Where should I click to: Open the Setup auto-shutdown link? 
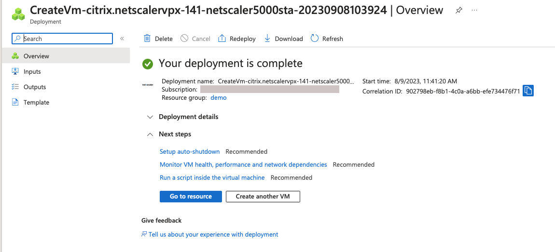pyautogui.click(x=190, y=152)
